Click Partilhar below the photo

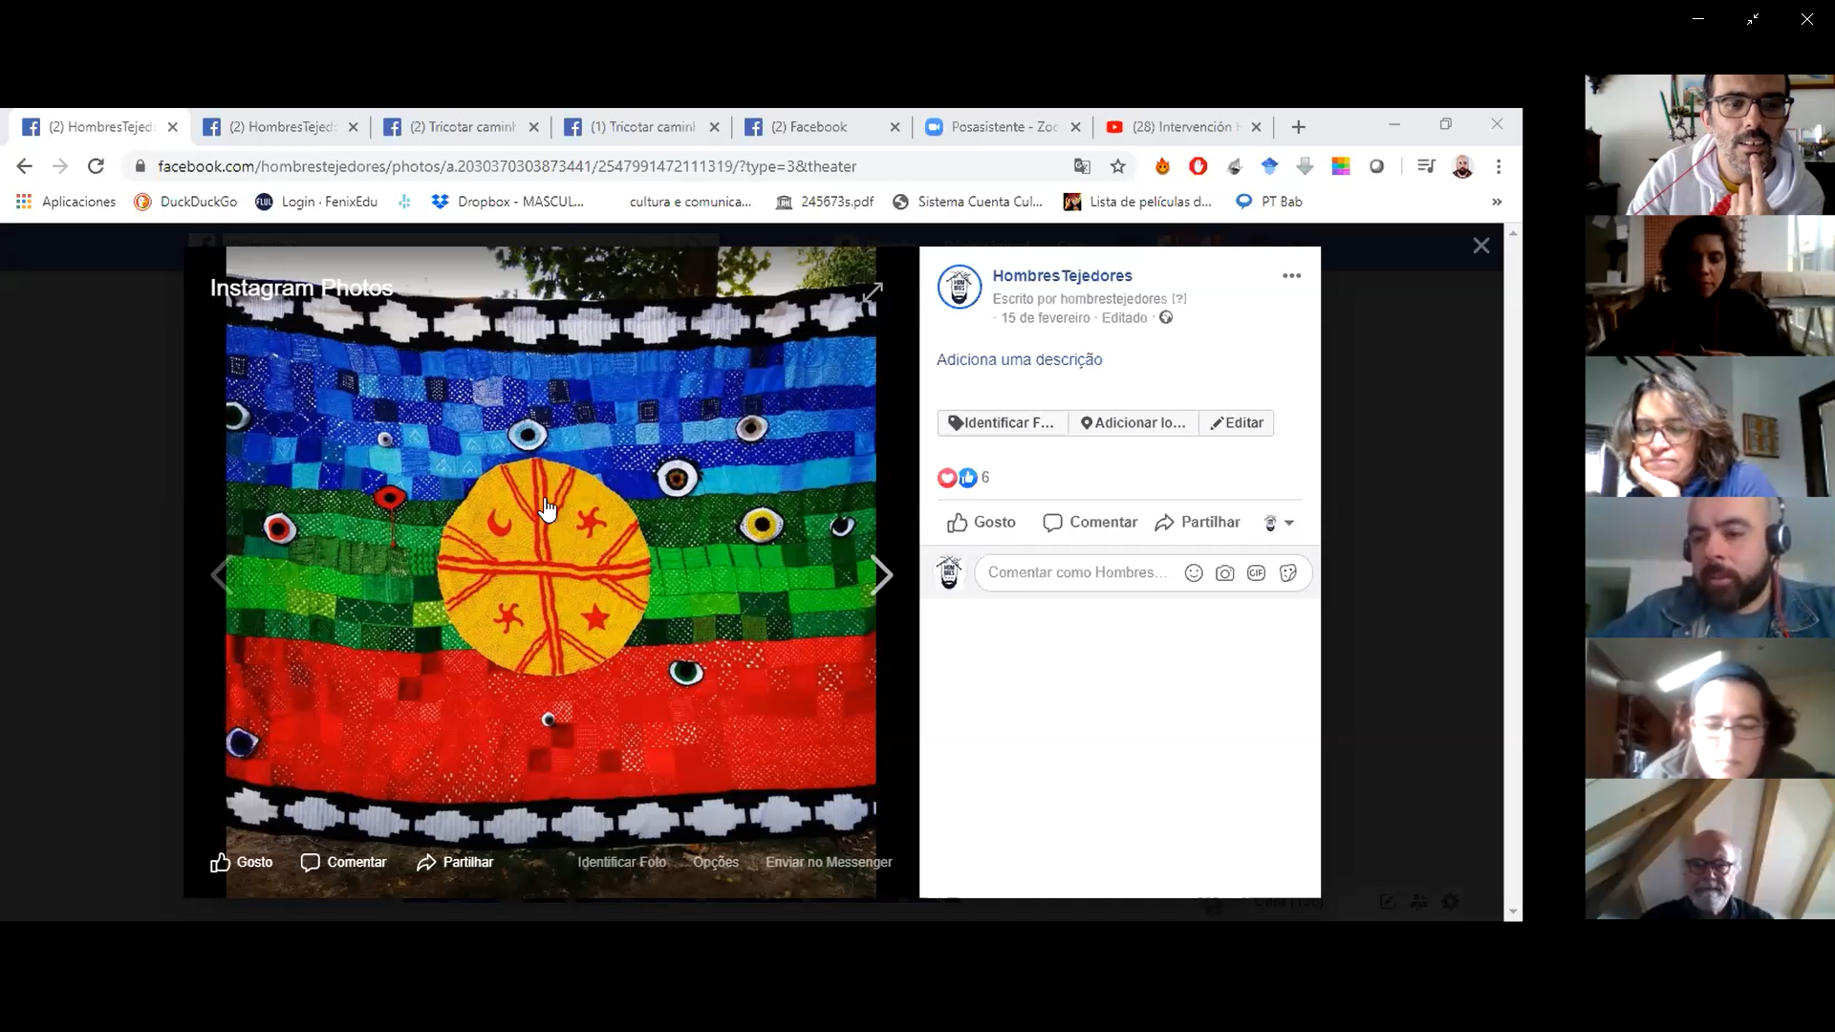[x=455, y=862]
